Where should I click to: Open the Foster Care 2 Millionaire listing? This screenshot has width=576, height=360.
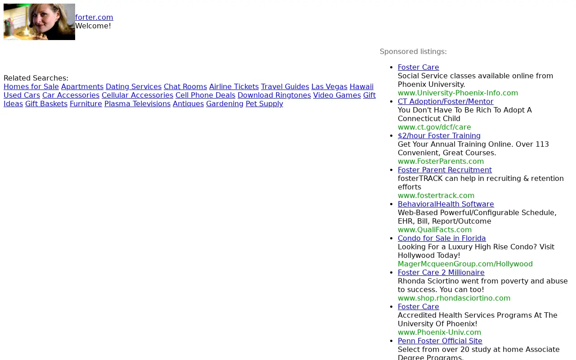(x=441, y=273)
